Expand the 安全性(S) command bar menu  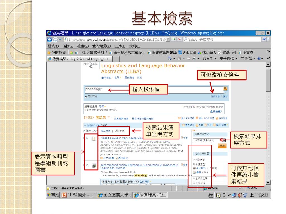228,59
